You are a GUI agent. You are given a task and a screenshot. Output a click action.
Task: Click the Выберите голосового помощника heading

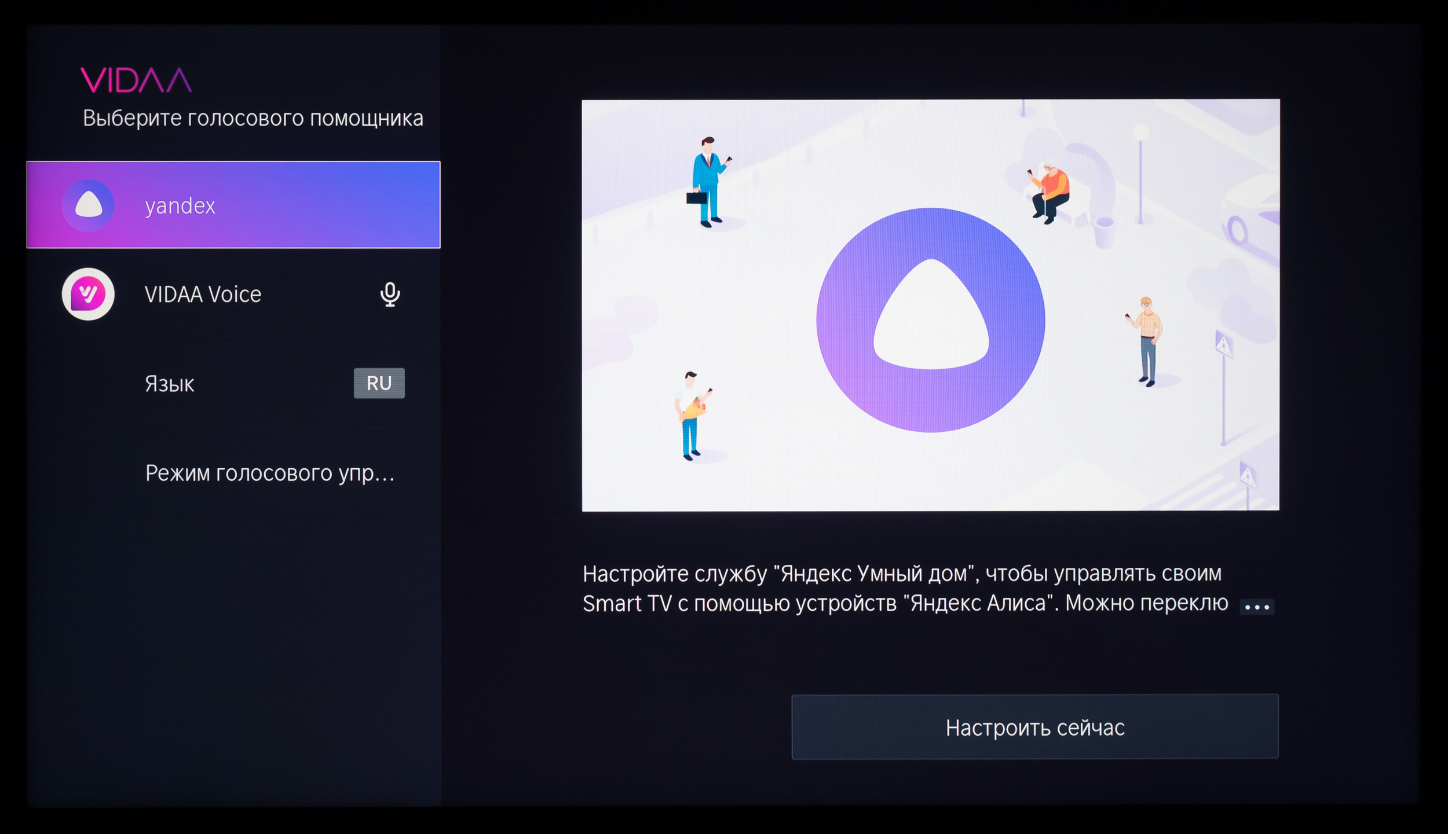point(253,119)
